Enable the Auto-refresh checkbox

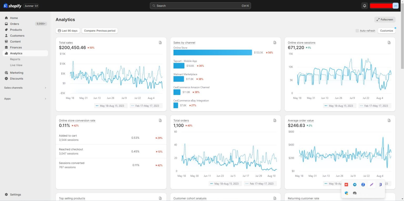357,31
